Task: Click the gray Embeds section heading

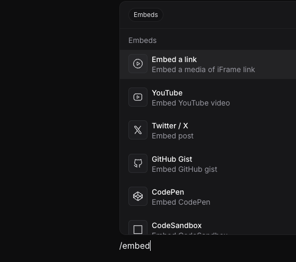Action: point(143,40)
